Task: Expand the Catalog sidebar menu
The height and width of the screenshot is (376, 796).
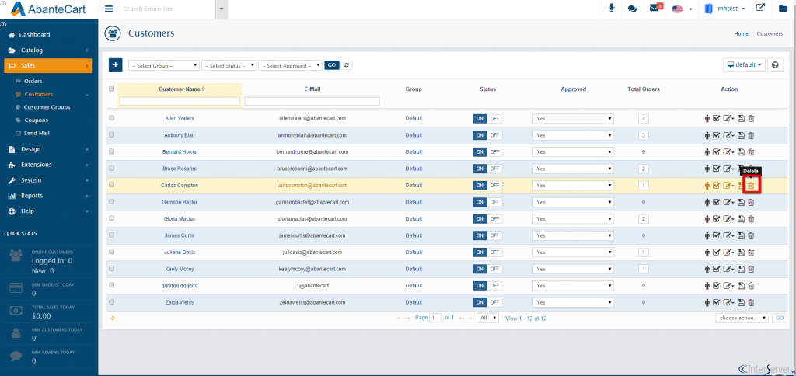Action: [48, 50]
